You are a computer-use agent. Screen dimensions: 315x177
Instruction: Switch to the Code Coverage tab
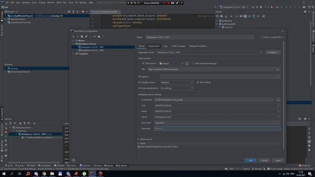point(178,46)
